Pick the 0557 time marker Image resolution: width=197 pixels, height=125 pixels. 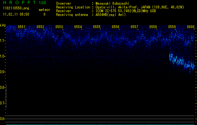pyautogui.click(x=134, y=27)
